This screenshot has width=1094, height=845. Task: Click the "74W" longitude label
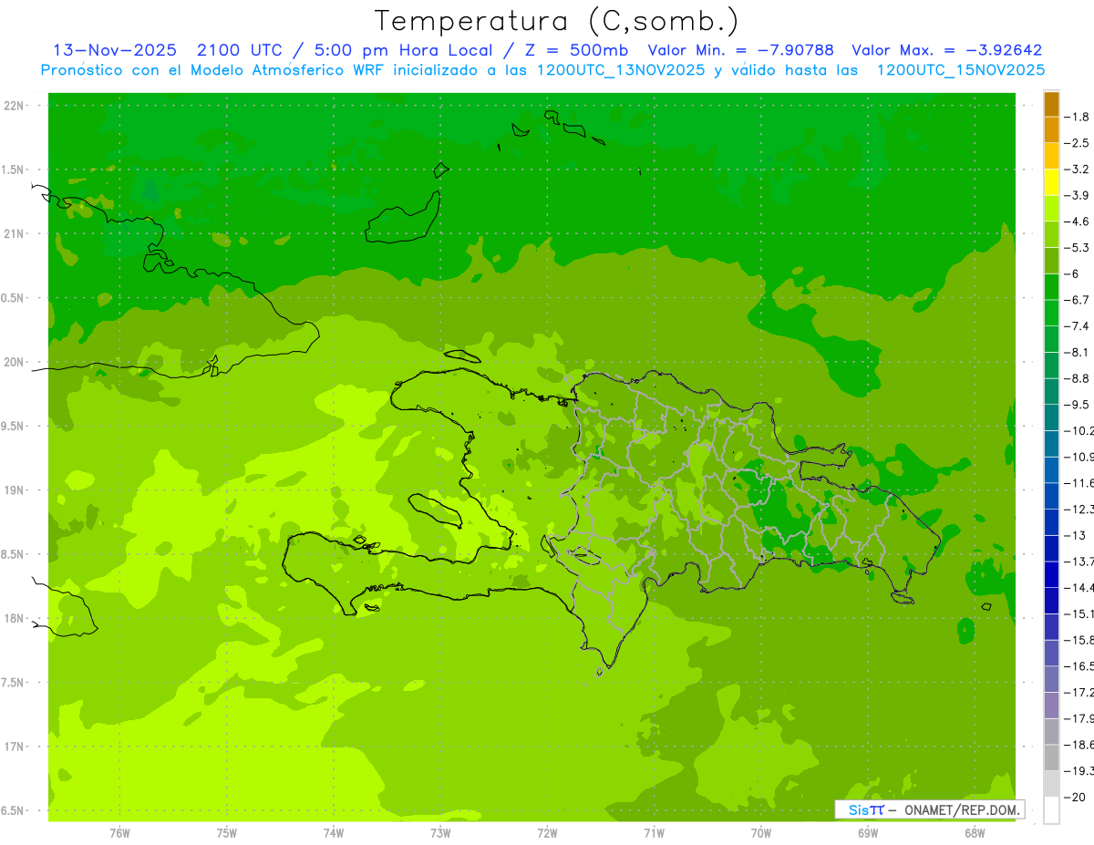point(333,833)
